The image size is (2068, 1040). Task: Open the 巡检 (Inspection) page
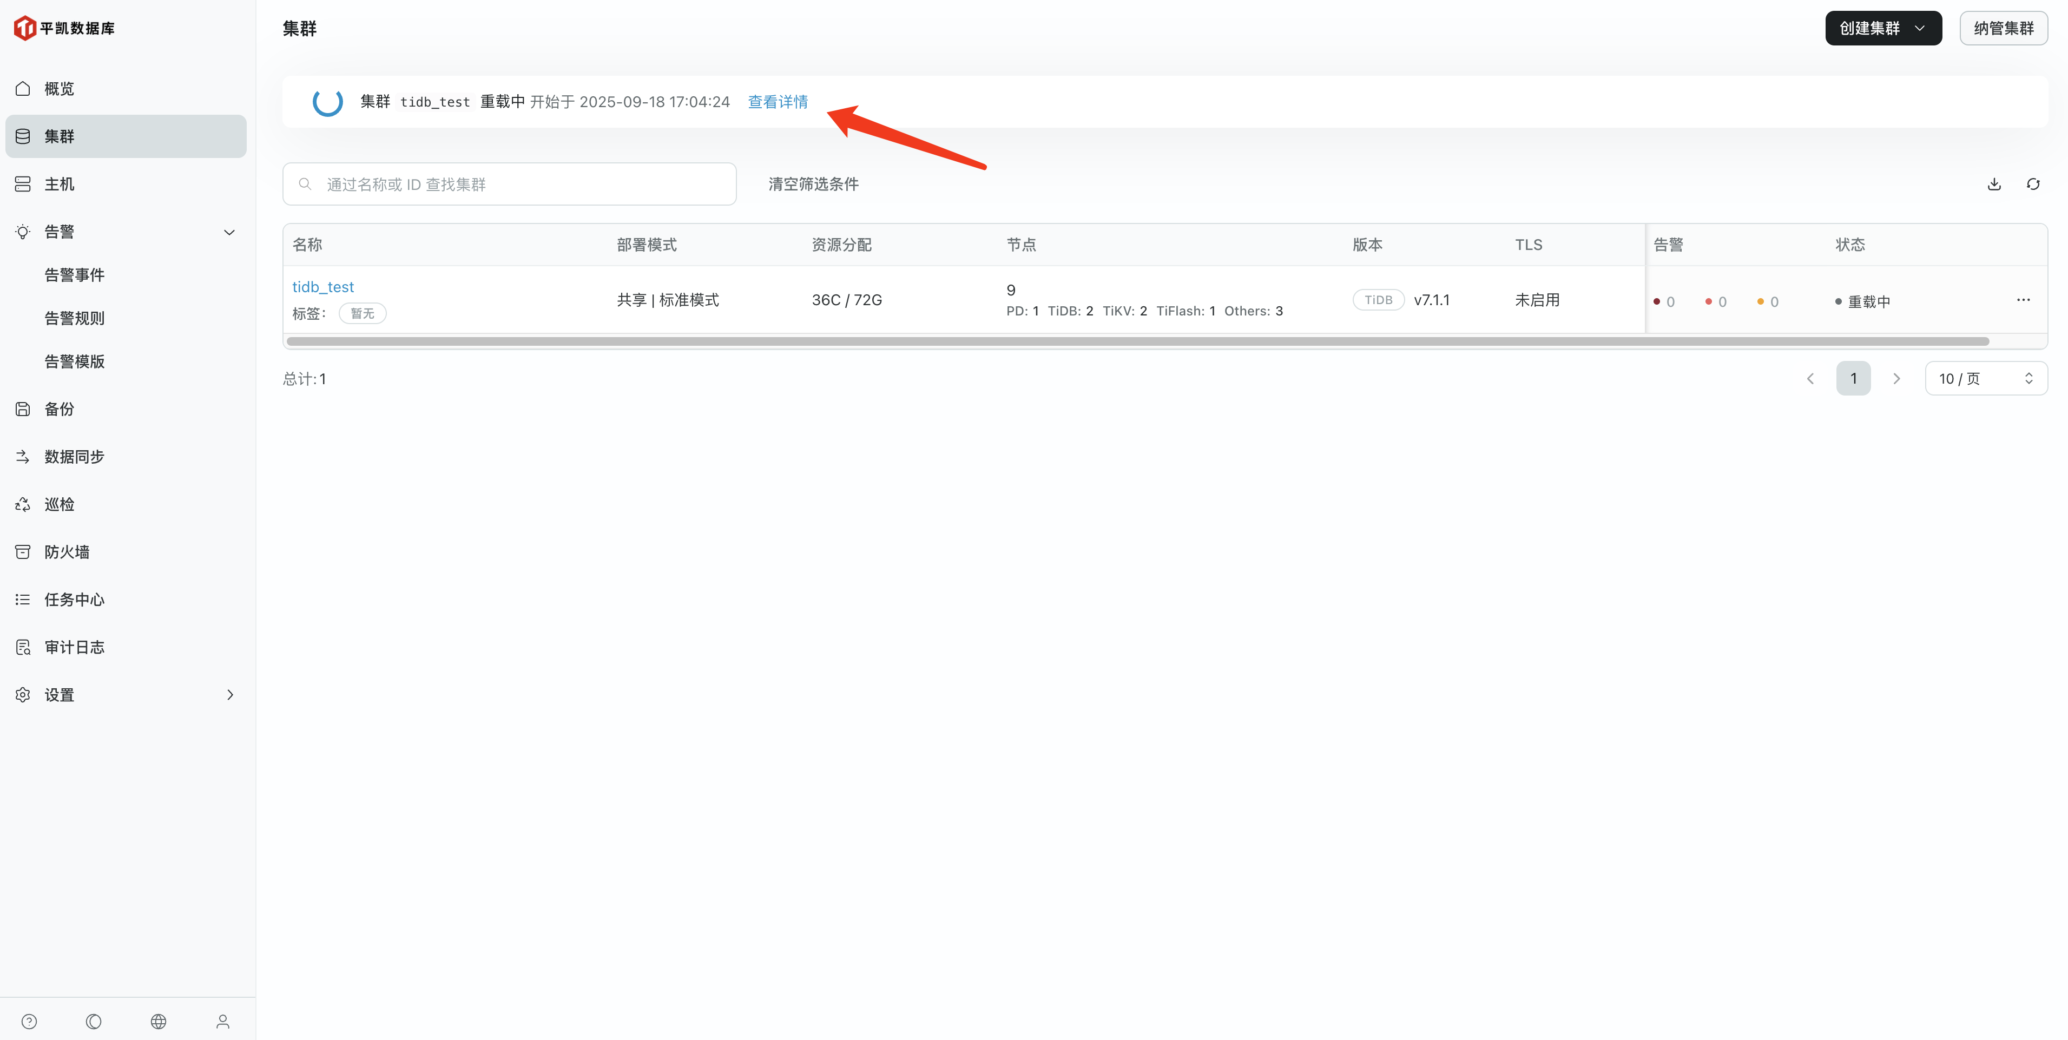click(x=58, y=504)
